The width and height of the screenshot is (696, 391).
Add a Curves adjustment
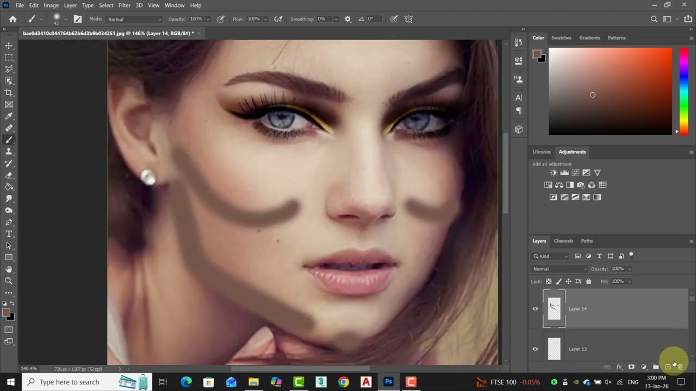tap(575, 173)
